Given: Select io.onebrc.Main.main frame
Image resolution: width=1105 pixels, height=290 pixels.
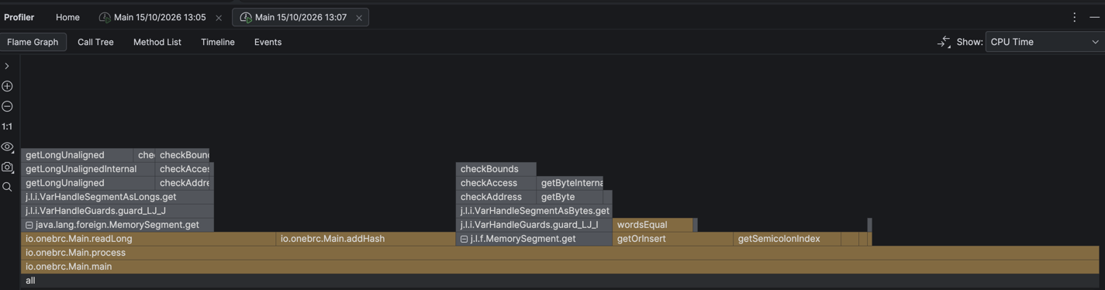Looking at the screenshot, I should click(560, 267).
